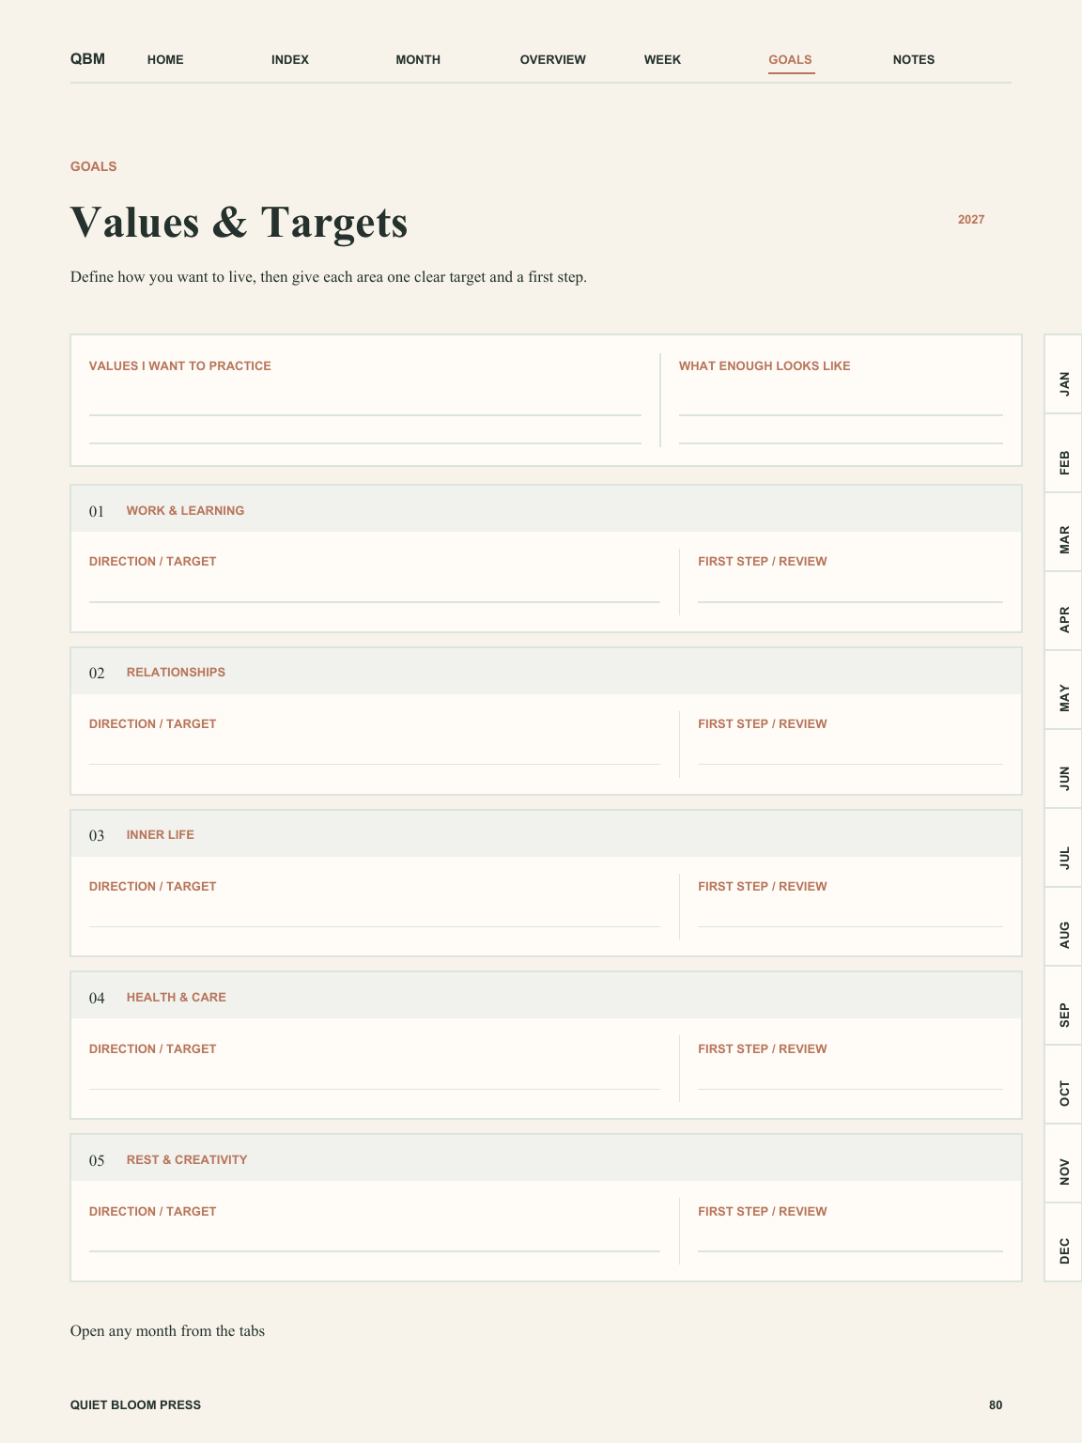Image resolution: width=1082 pixels, height=1443 pixels.
Task: Open the HOME navigation link
Action: pyautogui.click(x=165, y=59)
